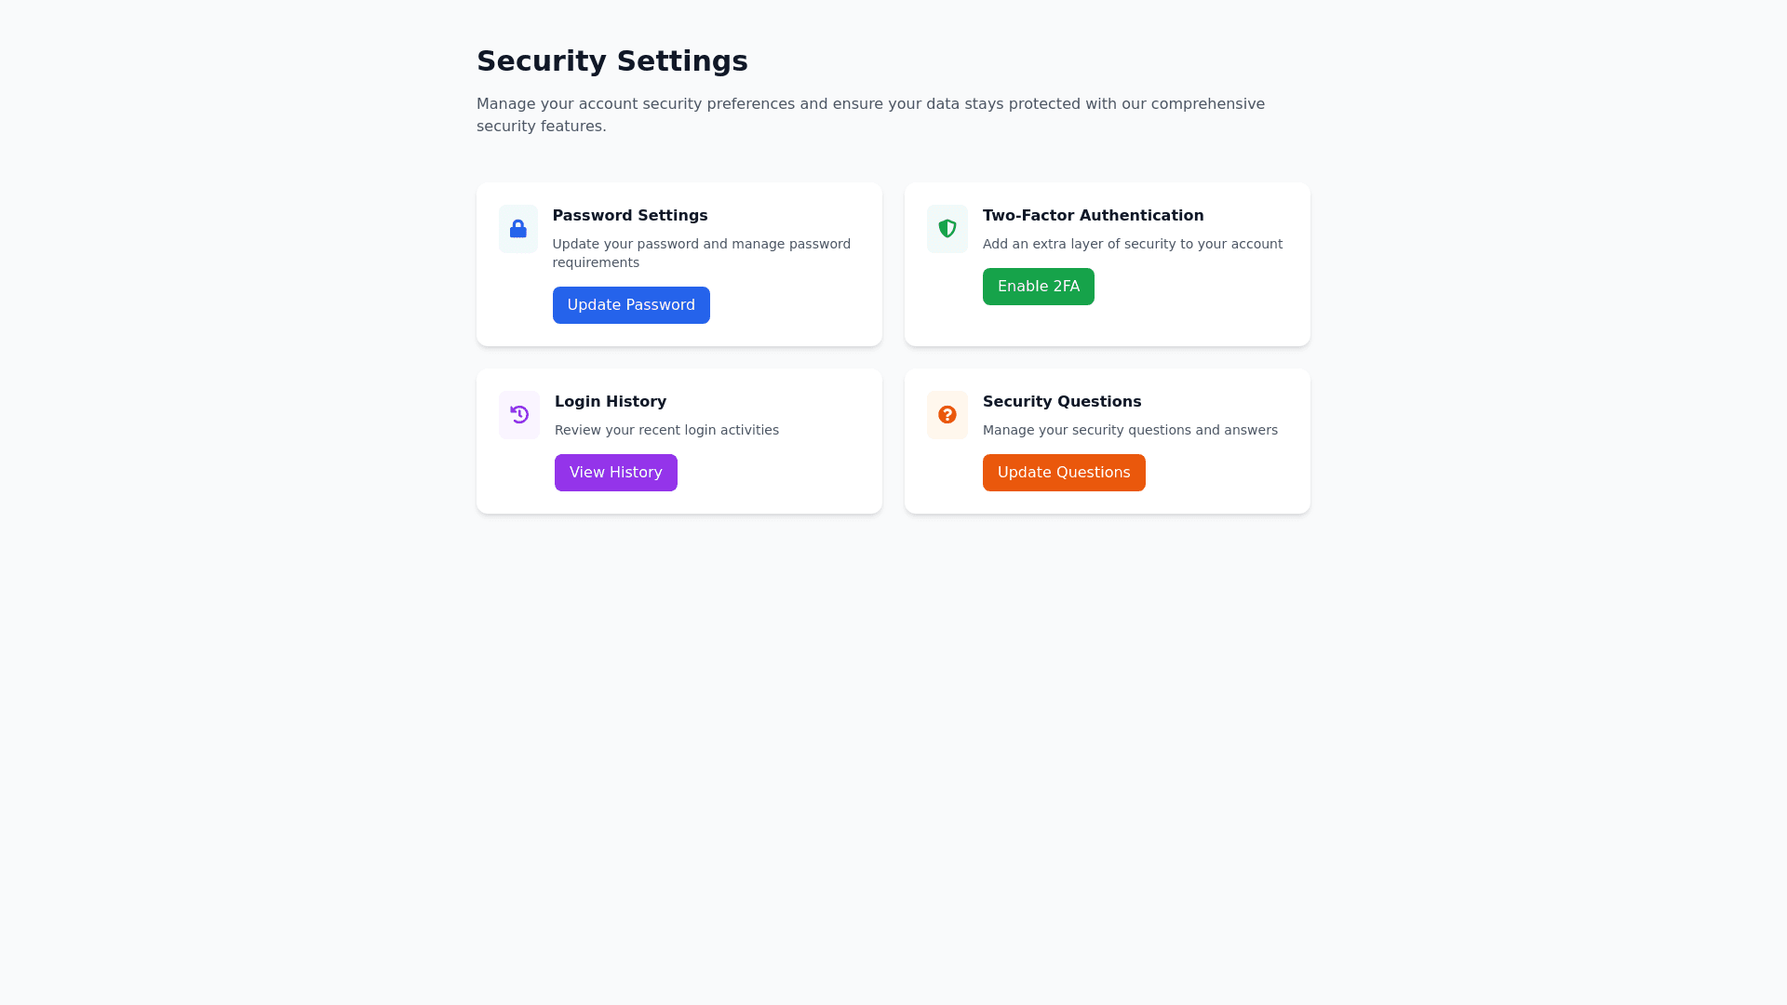
Task: Enable 2FA with the green button
Action: [x=1038, y=287]
